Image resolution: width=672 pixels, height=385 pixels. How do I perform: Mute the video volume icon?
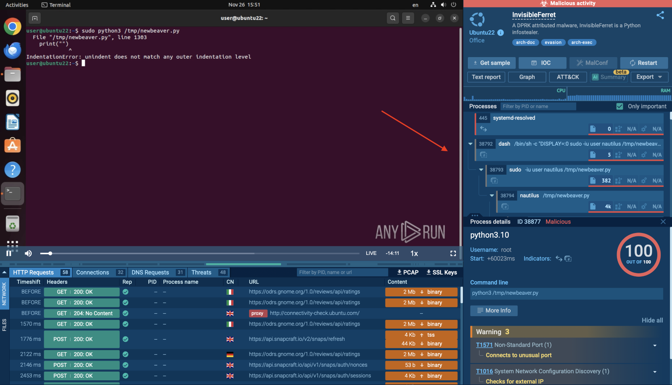pos(28,253)
